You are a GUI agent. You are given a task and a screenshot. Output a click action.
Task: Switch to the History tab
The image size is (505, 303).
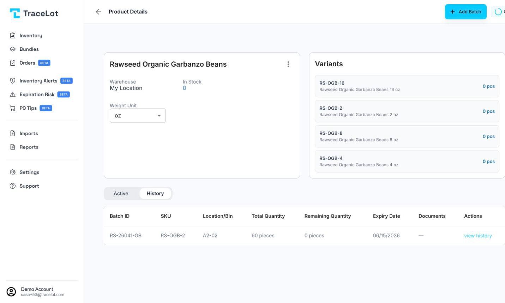155,194
